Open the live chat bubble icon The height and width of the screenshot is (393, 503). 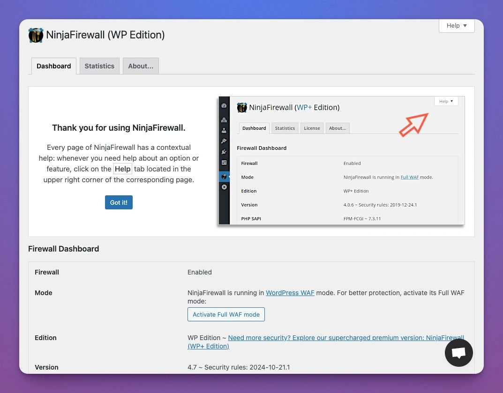tap(458, 352)
